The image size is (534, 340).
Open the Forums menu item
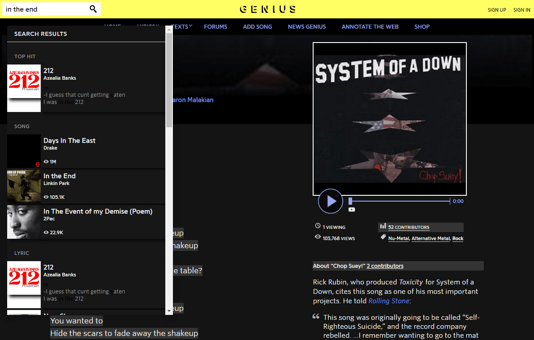[x=215, y=26]
